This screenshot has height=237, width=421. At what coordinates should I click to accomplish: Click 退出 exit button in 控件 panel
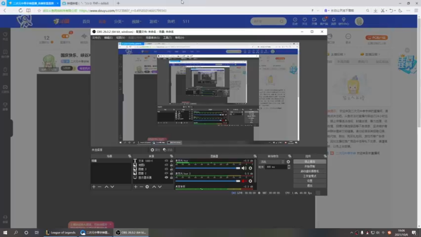(309, 186)
